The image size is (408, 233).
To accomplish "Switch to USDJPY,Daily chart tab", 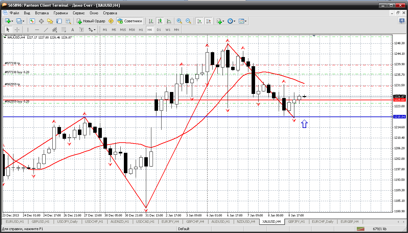I will click(67, 222).
